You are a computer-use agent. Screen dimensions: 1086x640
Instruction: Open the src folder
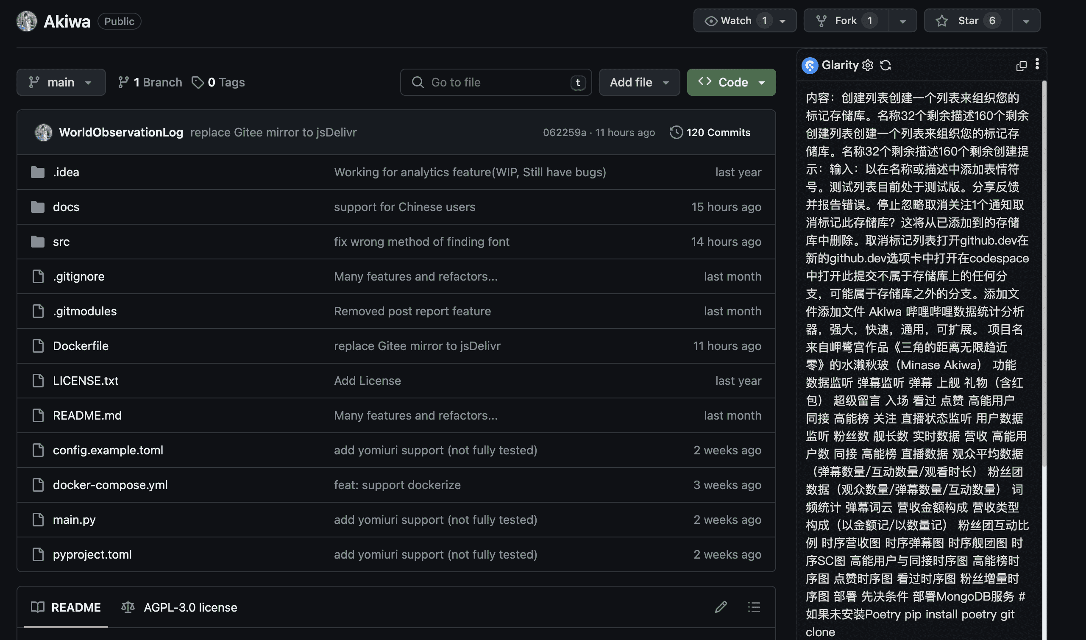tap(61, 242)
